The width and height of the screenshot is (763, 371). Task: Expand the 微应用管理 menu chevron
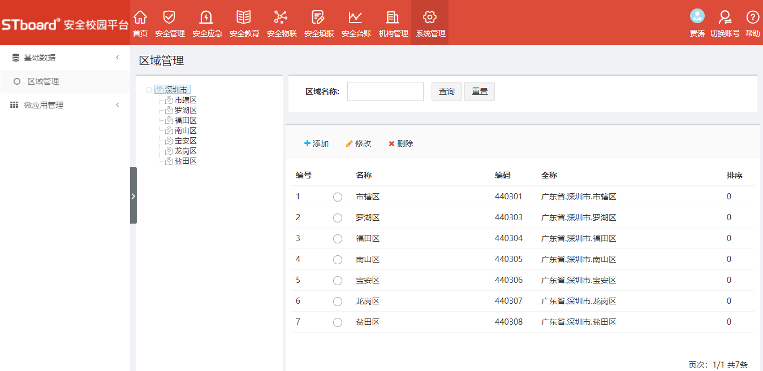point(118,105)
